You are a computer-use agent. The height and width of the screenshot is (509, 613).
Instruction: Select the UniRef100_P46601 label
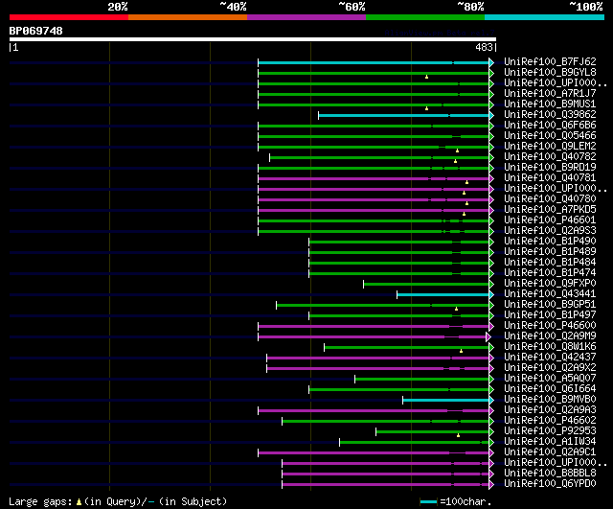point(550,220)
